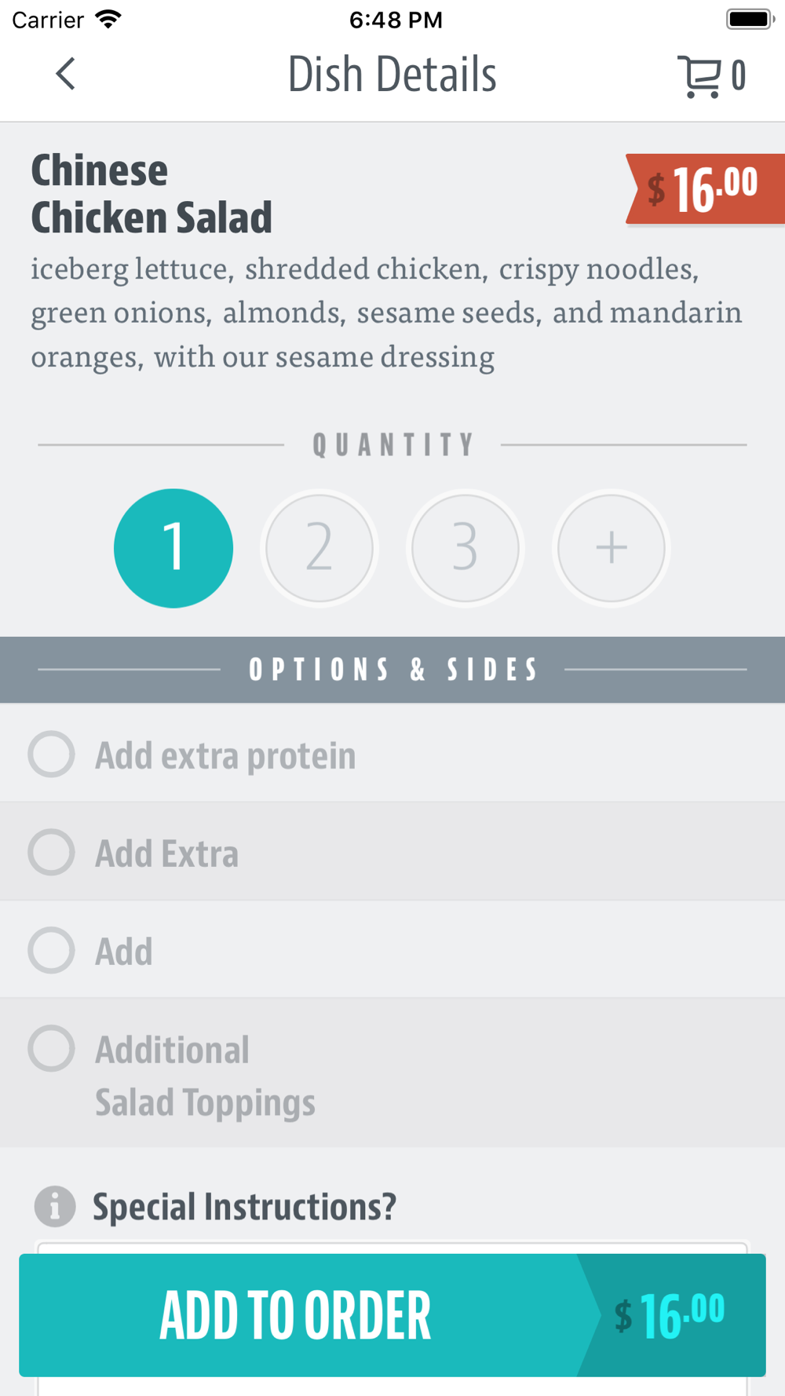Tap the back arrow icon
This screenshot has width=785, height=1396.
coord(66,74)
